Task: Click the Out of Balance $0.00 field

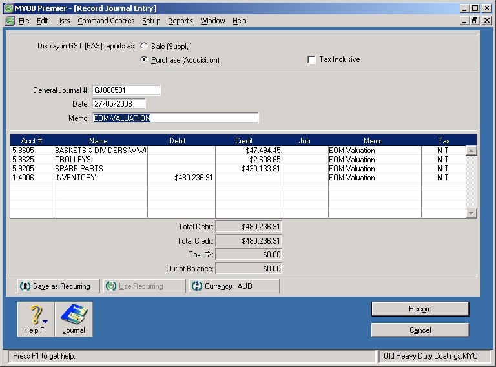Action: pos(248,269)
